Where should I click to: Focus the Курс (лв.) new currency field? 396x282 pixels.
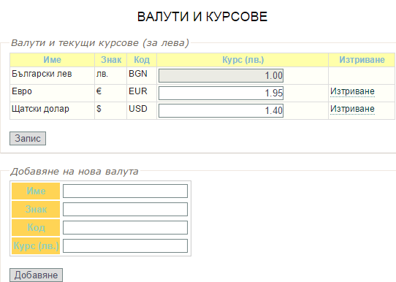coord(125,245)
